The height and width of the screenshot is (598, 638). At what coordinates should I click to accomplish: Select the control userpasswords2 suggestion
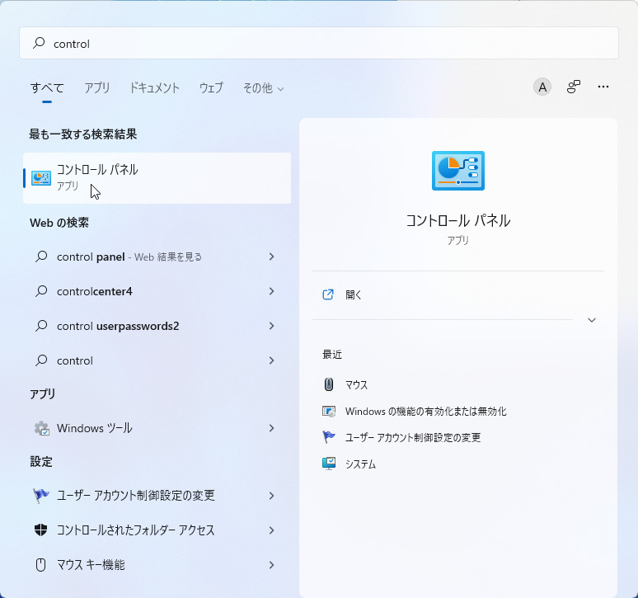click(157, 326)
